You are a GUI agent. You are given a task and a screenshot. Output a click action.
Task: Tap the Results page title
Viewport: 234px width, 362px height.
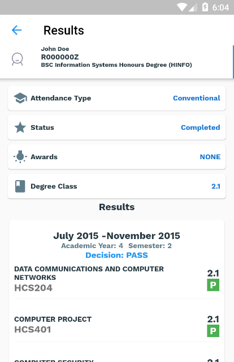64,31
